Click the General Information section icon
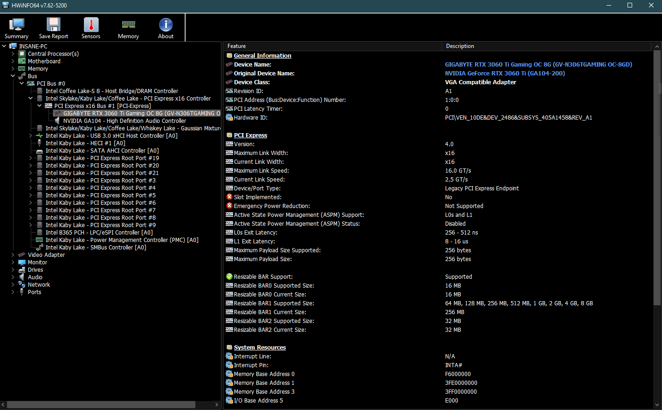The image size is (662, 410). [229, 56]
